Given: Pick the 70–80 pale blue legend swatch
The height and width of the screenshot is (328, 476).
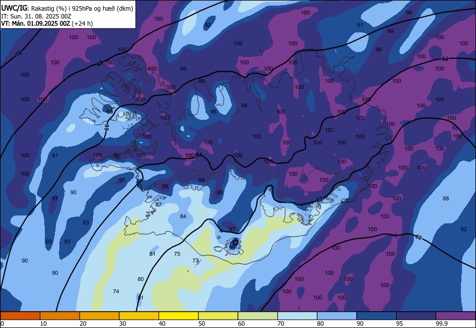Looking at the screenshot, I should [297, 316].
